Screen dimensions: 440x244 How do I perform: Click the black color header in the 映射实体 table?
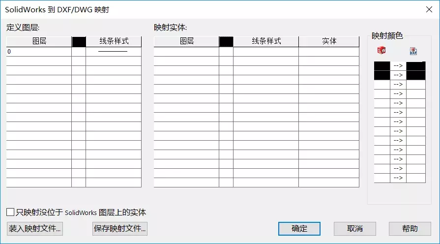226,41
